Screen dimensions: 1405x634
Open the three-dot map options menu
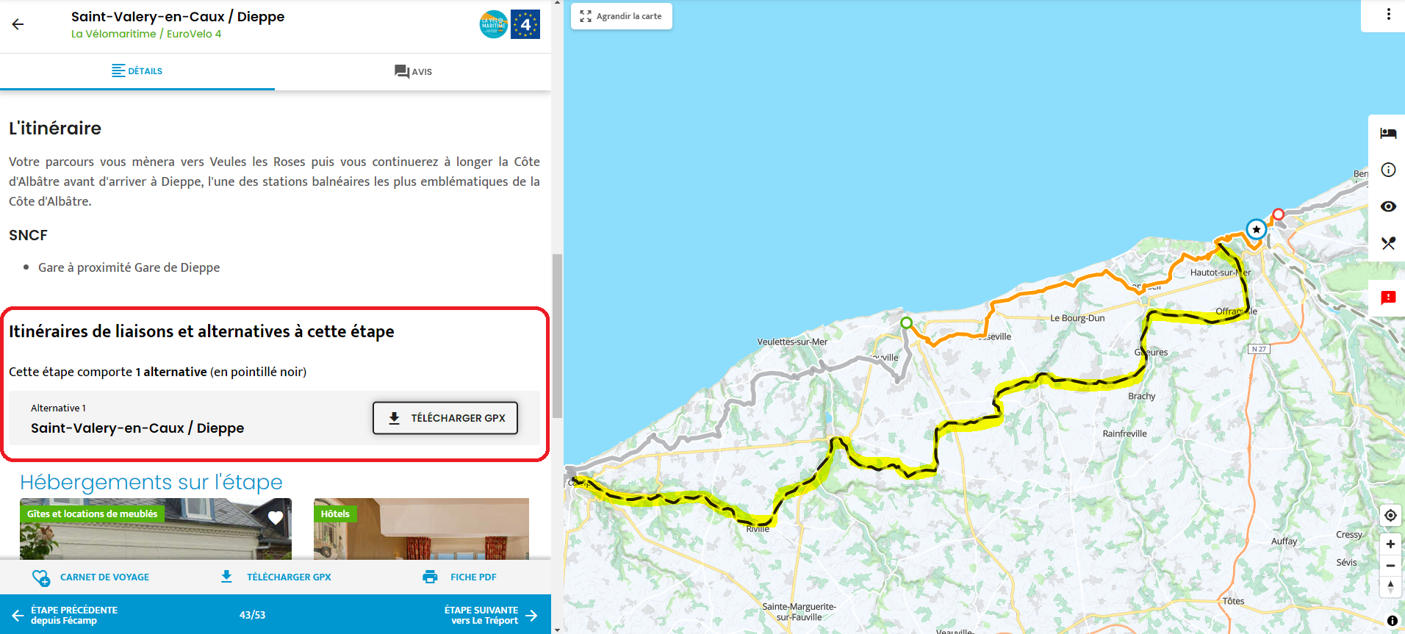pos(1387,15)
